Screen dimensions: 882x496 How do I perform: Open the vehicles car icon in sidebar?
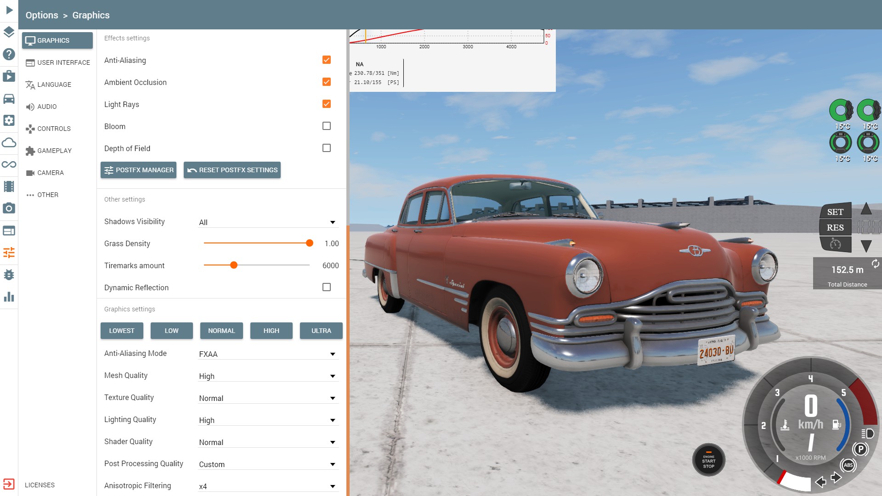pyautogui.click(x=9, y=98)
